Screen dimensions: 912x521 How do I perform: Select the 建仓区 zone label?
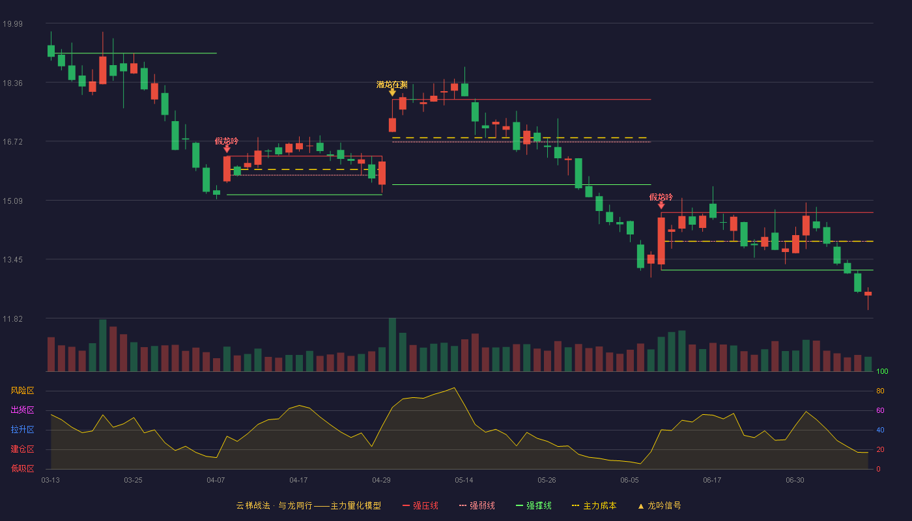22,449
